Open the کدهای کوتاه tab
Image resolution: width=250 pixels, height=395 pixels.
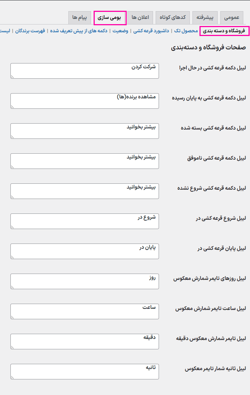click(x=173, y=17)
